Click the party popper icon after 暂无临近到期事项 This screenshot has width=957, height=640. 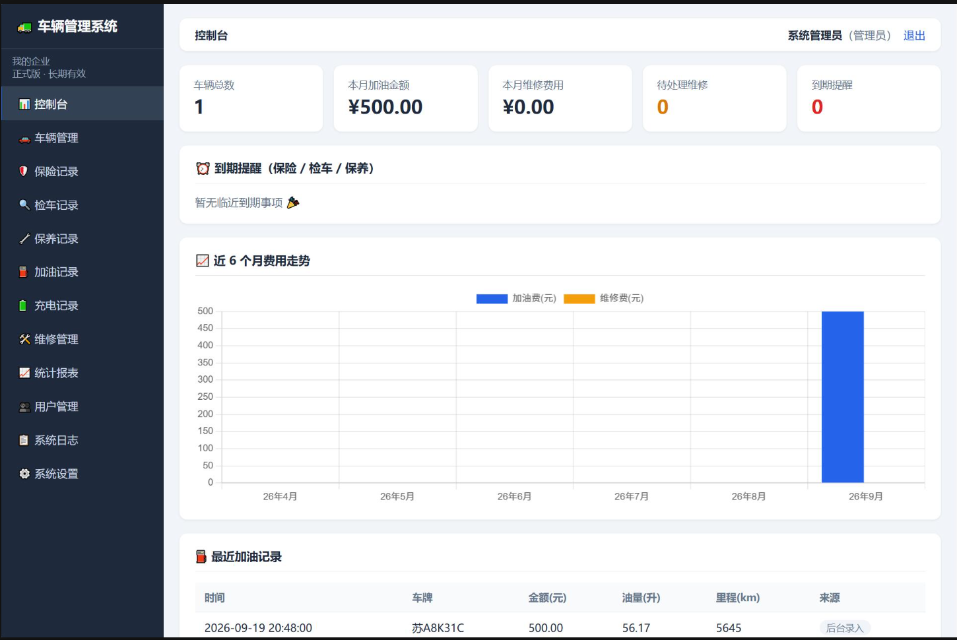[x=293, y=203]
